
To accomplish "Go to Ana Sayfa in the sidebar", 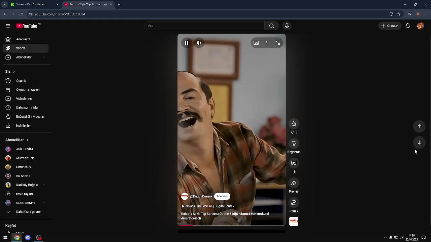I will [26, 39].
